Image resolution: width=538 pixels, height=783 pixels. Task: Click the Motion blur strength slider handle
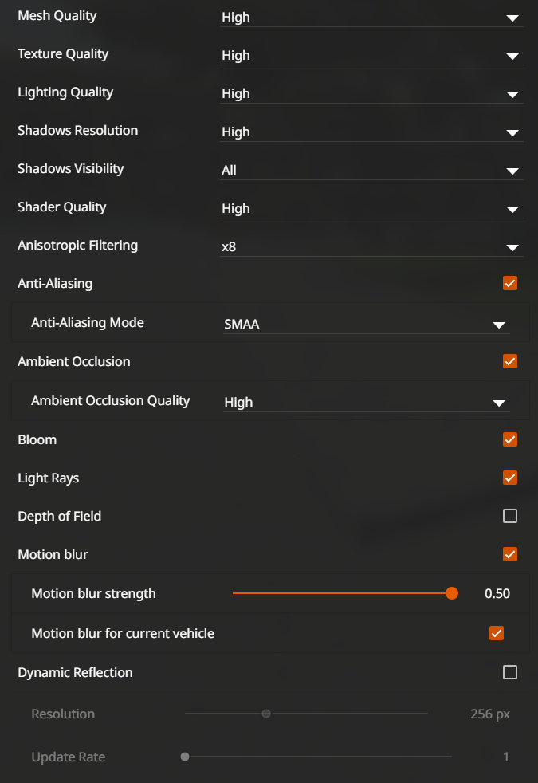pos(452,593)
